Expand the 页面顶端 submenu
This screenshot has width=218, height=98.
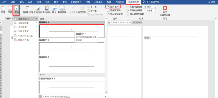[x=26, y=19]
